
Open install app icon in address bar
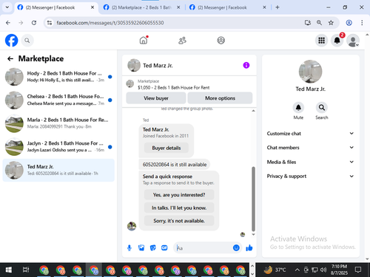[307, 23]
